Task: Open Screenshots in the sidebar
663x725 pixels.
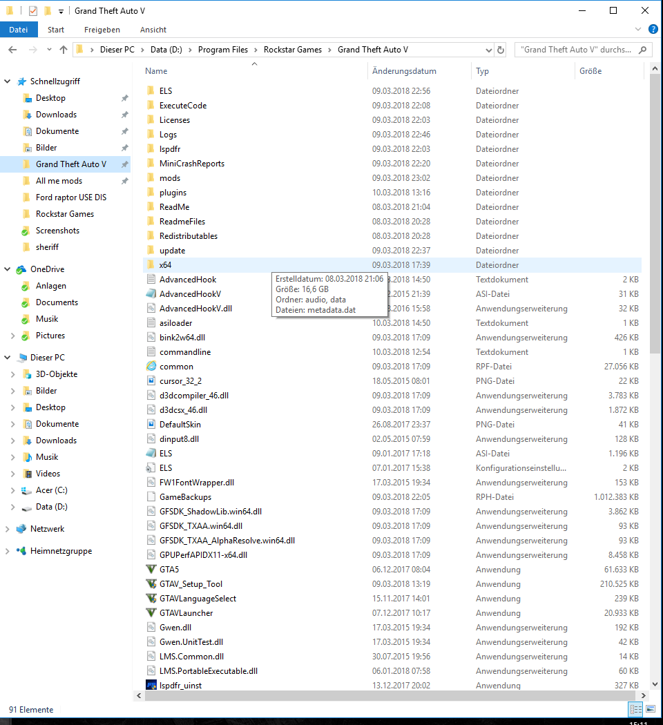Action: point(58,230)
